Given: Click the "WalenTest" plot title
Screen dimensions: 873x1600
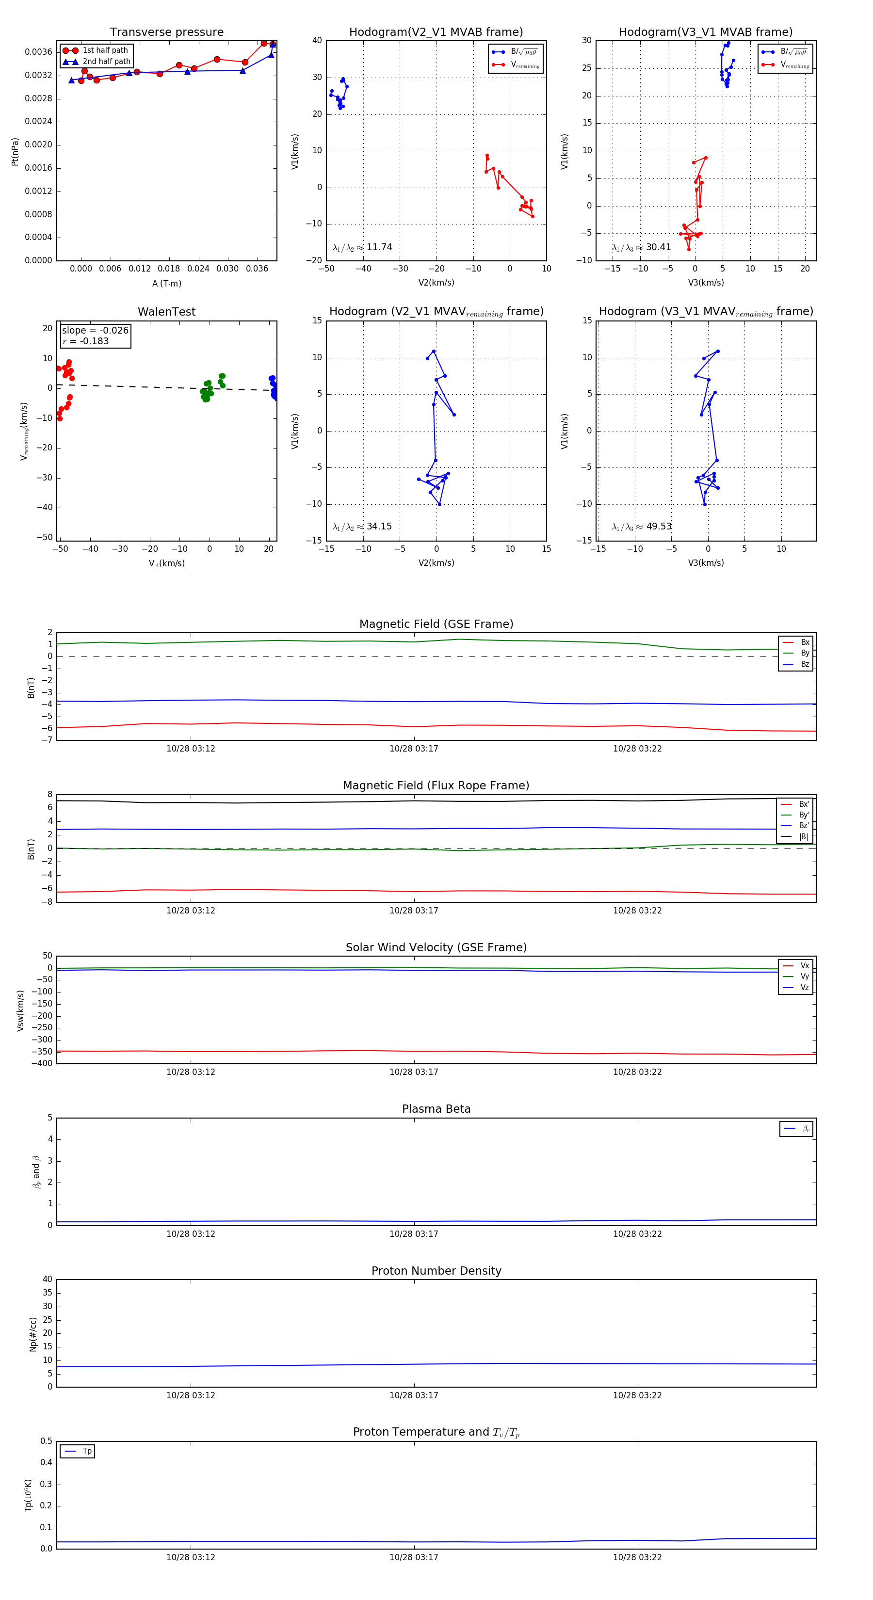Looking at the screenshot, I should click(x=166, y=311).
